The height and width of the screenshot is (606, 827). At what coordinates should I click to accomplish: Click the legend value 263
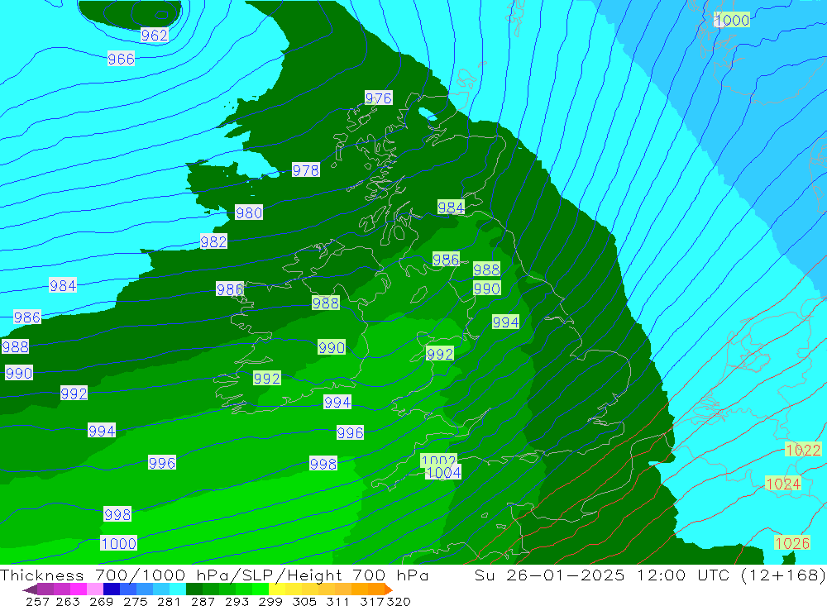click(x=68, y=601)
